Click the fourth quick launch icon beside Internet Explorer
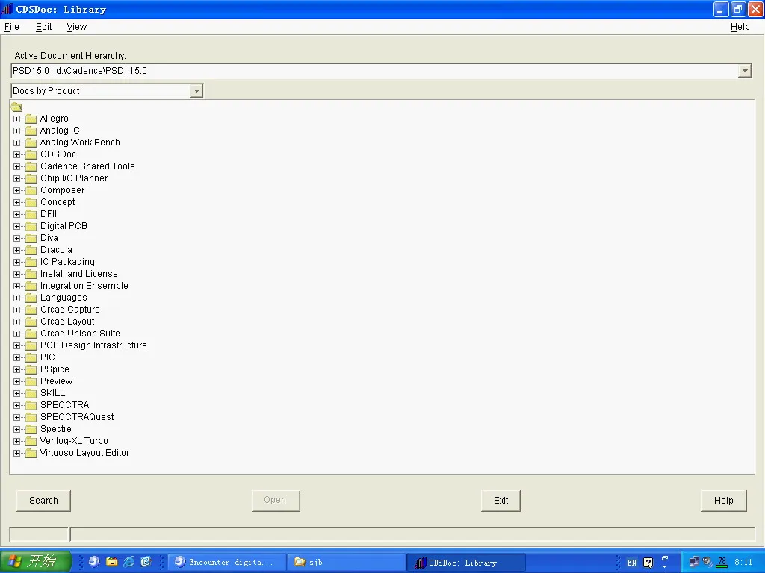Screen dimensions: 765x573 146,562
